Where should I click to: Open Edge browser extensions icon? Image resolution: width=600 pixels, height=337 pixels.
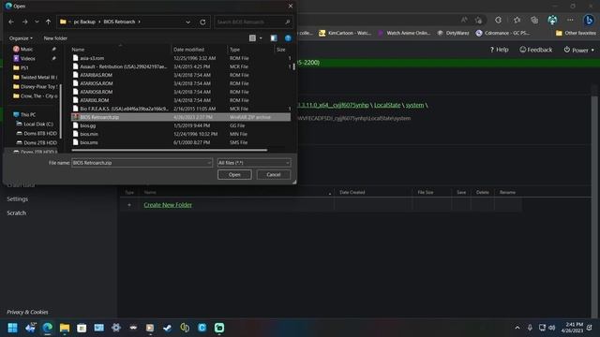click(498, 20)
